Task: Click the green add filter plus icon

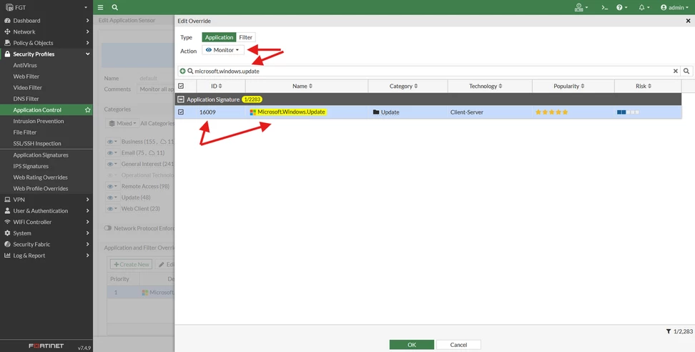Action: tap(182, 71)
